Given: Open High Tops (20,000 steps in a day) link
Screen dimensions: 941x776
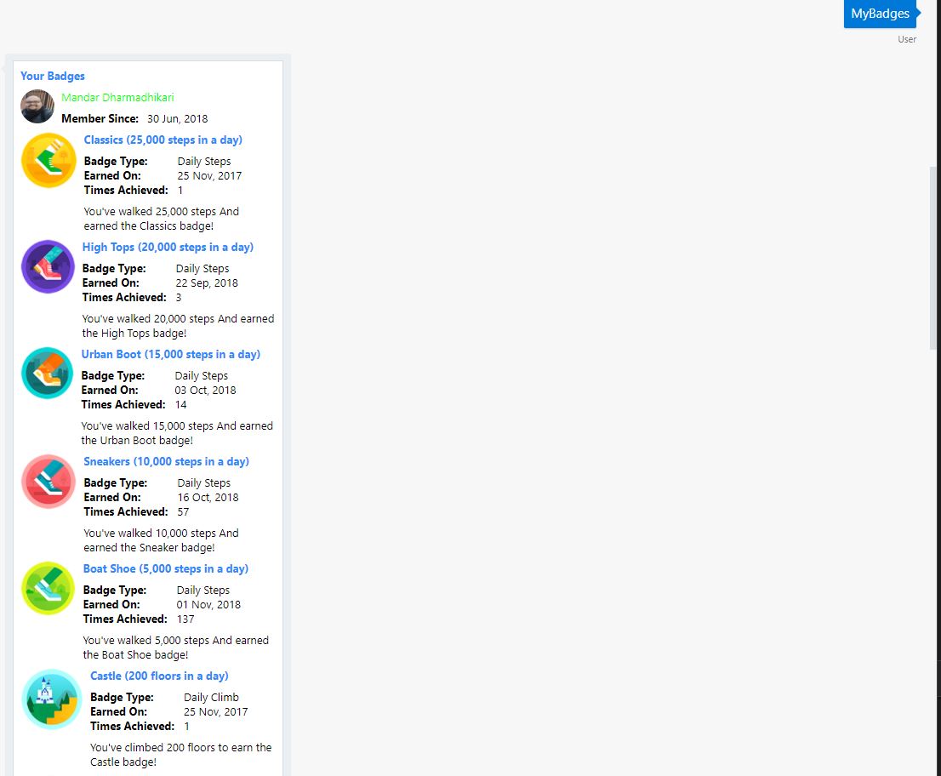Looking at the screenshot, I should pos(168,248).
